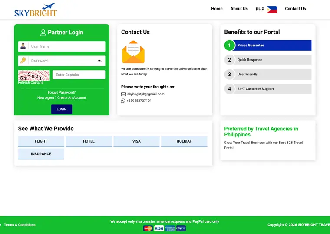Viewport: 330px width, 234px height.
Task: Click the Partner Login person icon
Action: (43, 32)
